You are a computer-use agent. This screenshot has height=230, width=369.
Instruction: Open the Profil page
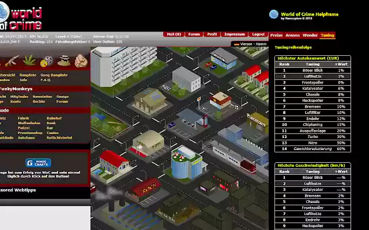click(x=212, y=34)
